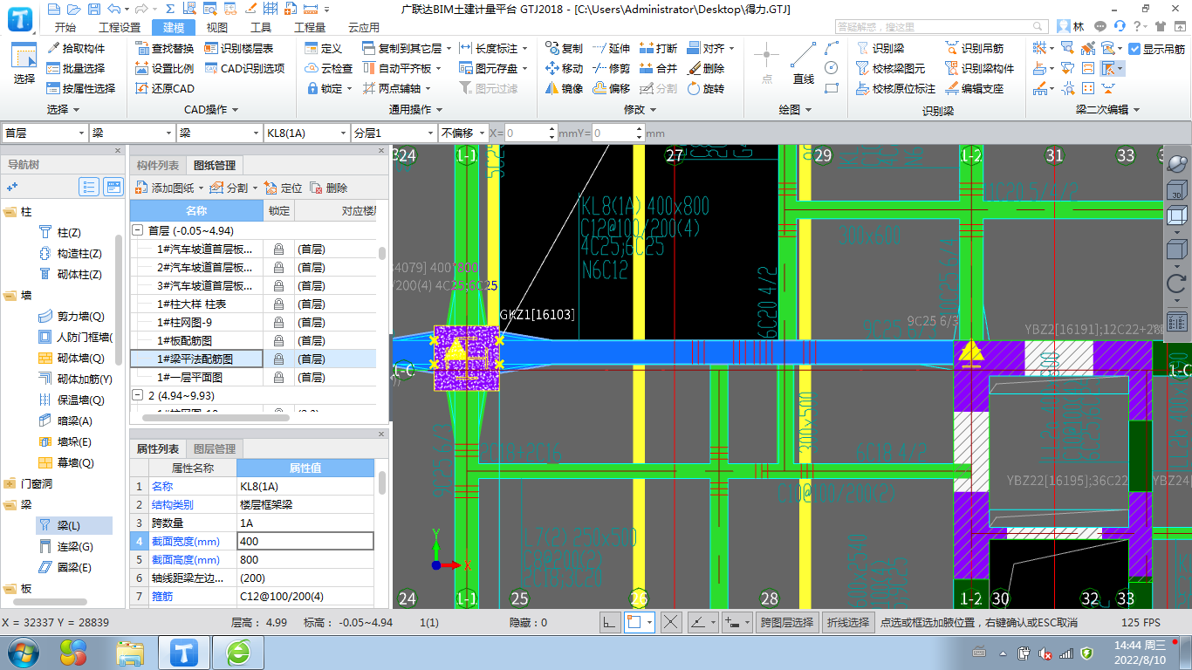Click the 按属性选择 tool
The image size is (1192, 670).
click(81, 88)
